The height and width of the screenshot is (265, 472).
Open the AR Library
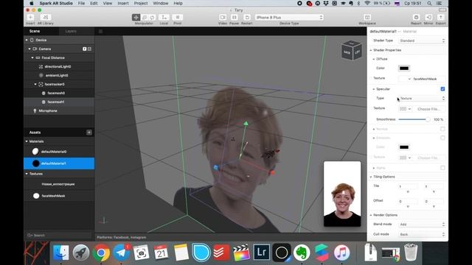click(46, 18)
